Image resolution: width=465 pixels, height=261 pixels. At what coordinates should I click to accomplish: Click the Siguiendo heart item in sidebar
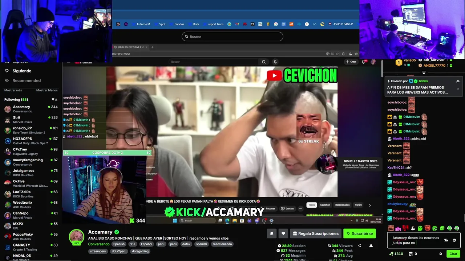[x=18, y=71]
